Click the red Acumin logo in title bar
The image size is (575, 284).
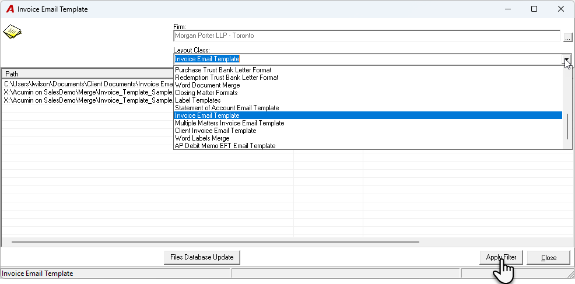click(x=10, y=9)
